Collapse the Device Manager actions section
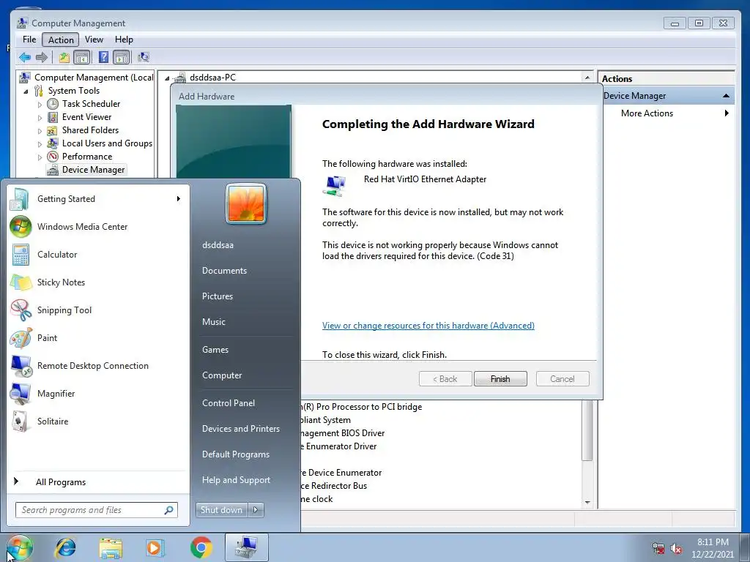This screenshot has width=750, height=562. click(726, 96)
